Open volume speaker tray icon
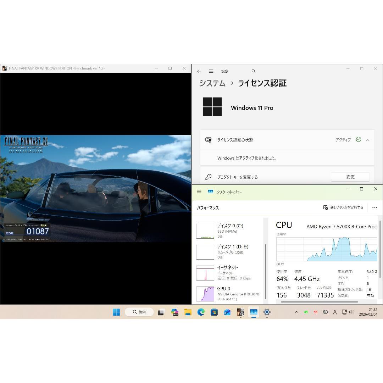Image resolution: width=383 pixels, height=383 pixels. [351, 312]
